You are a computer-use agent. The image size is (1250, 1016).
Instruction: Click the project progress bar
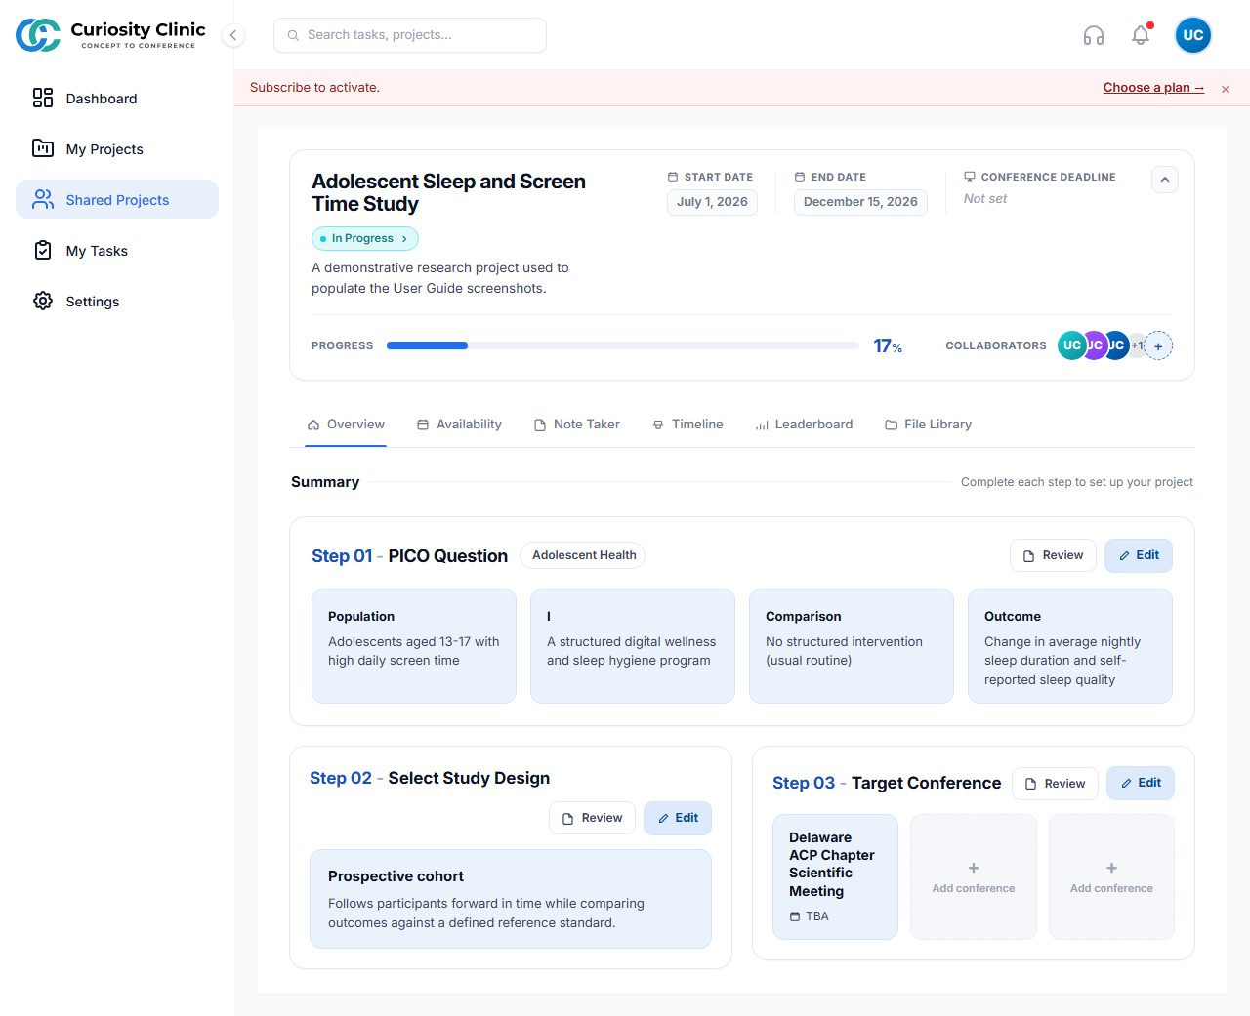623,345
